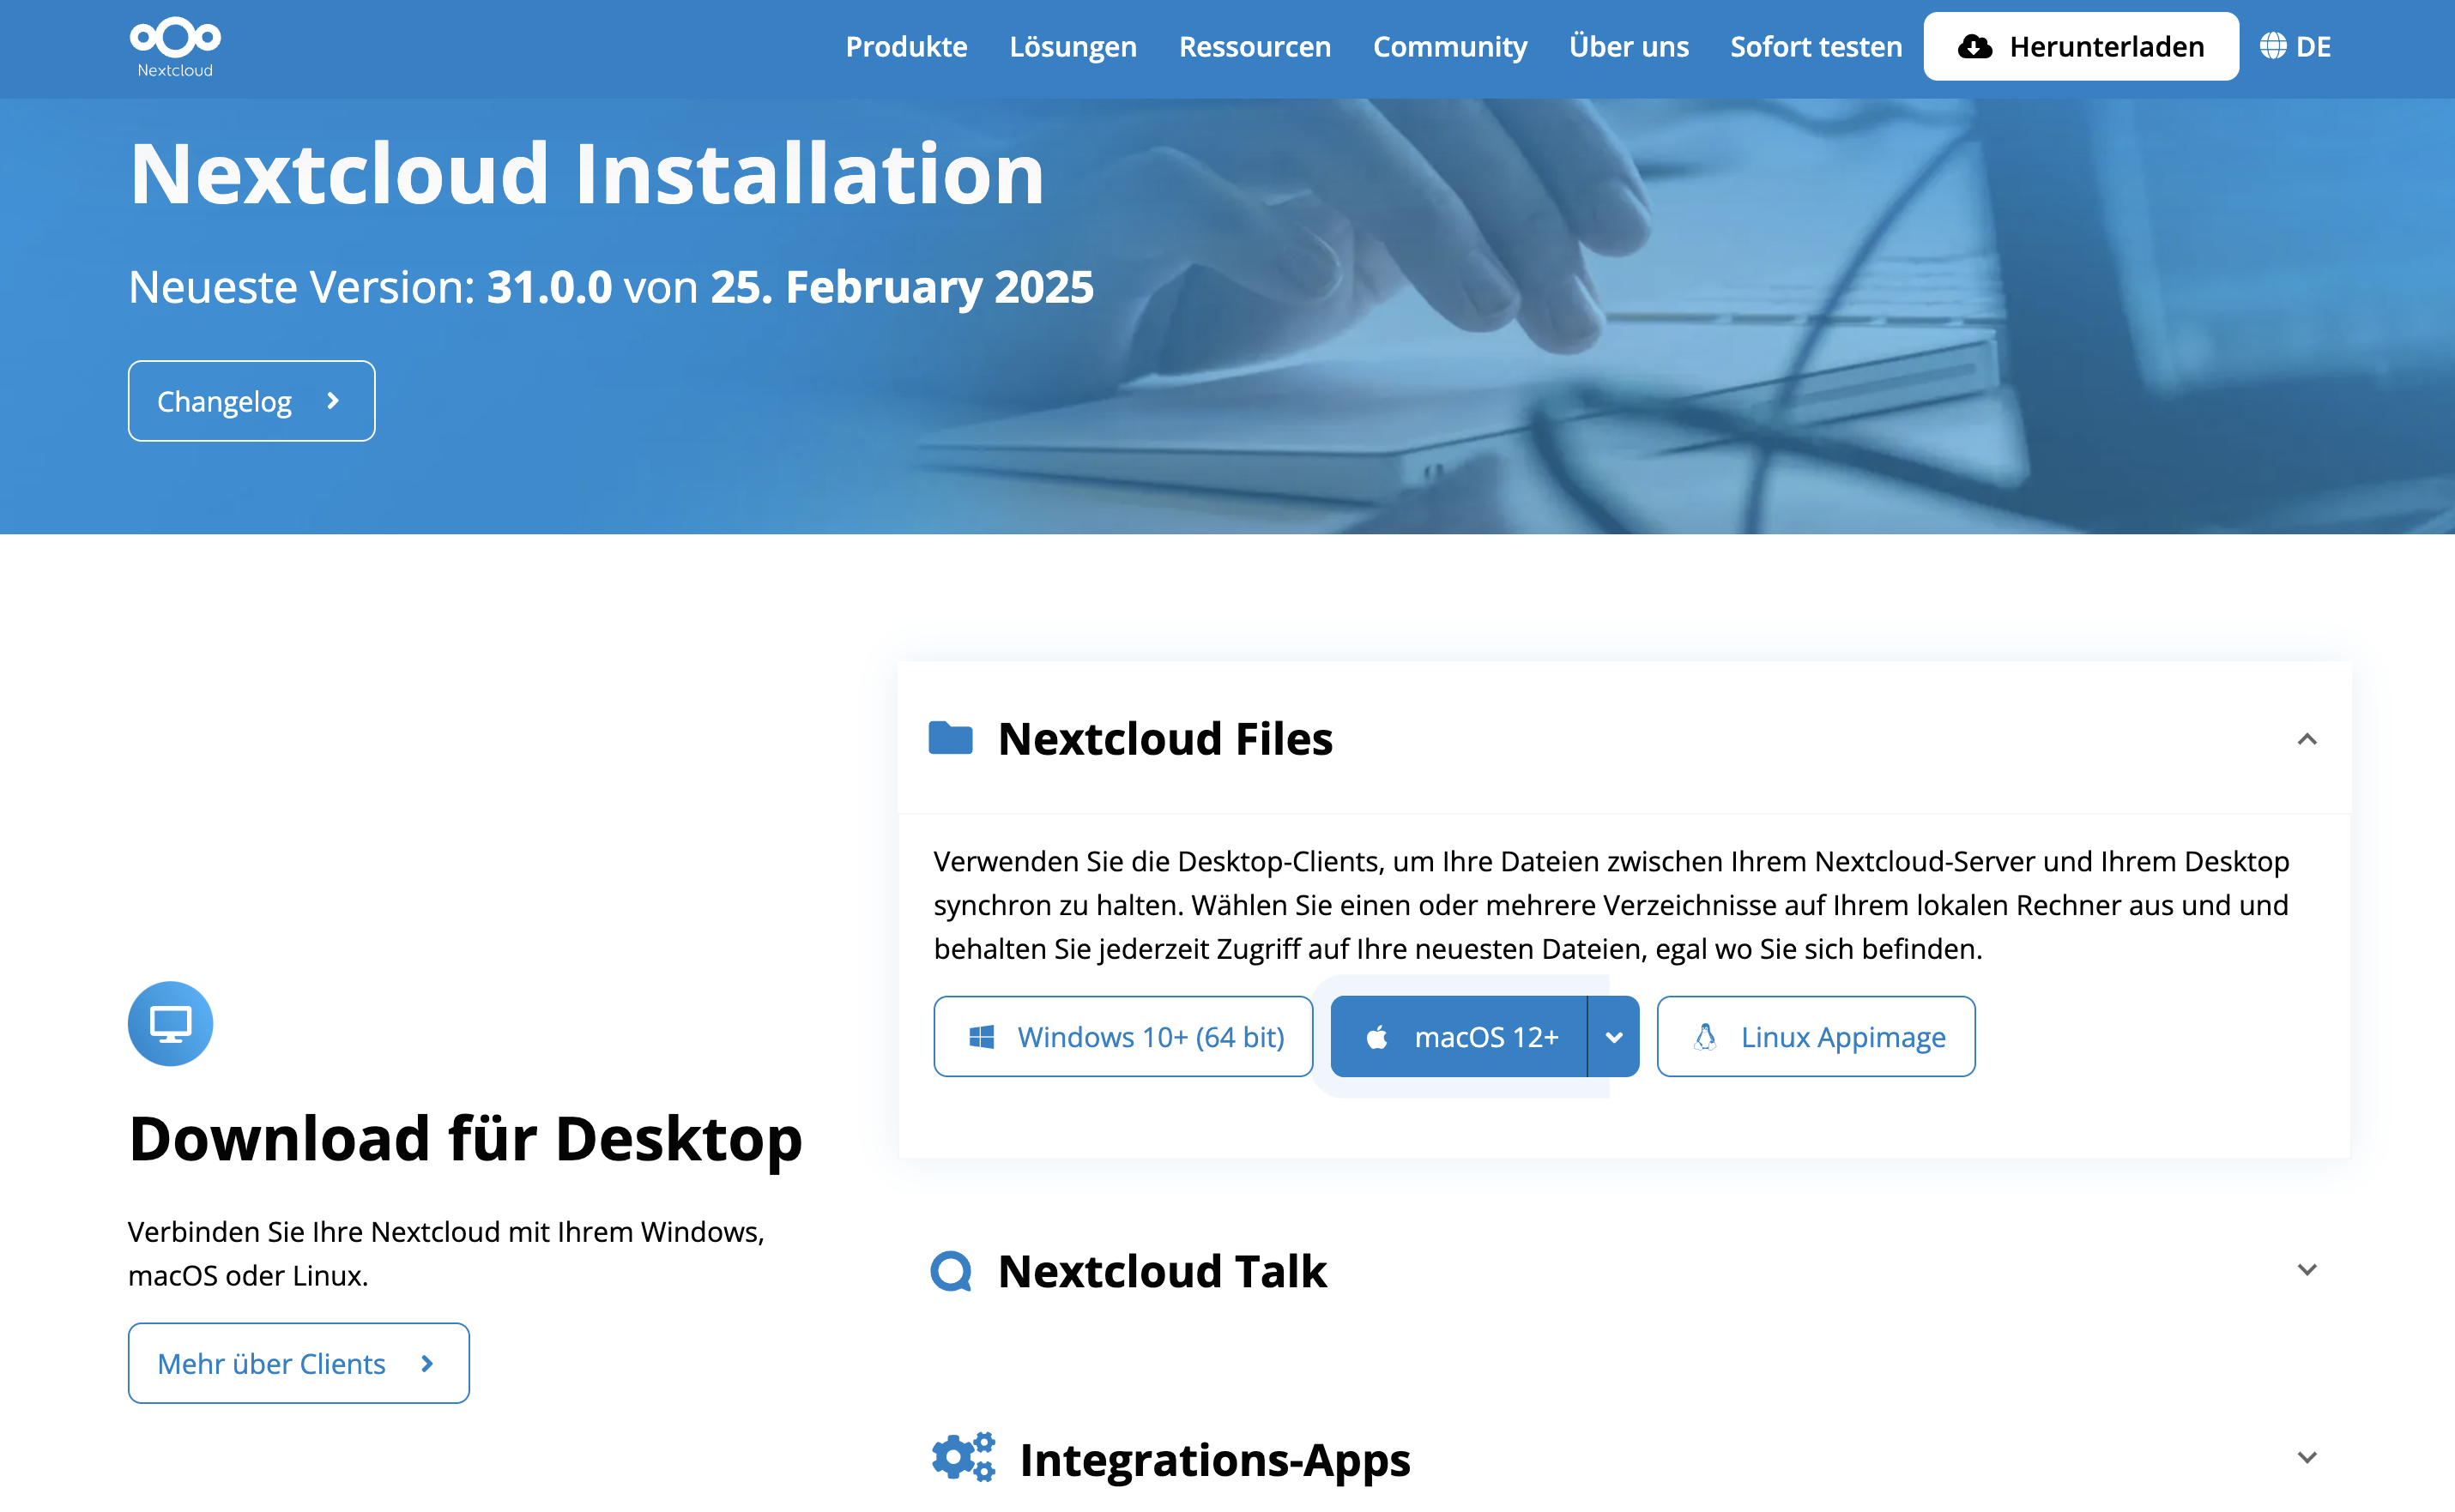Click the arrow chevron in Changelog button
The width and height of the screenshot is (2455, 1512).
333,401
